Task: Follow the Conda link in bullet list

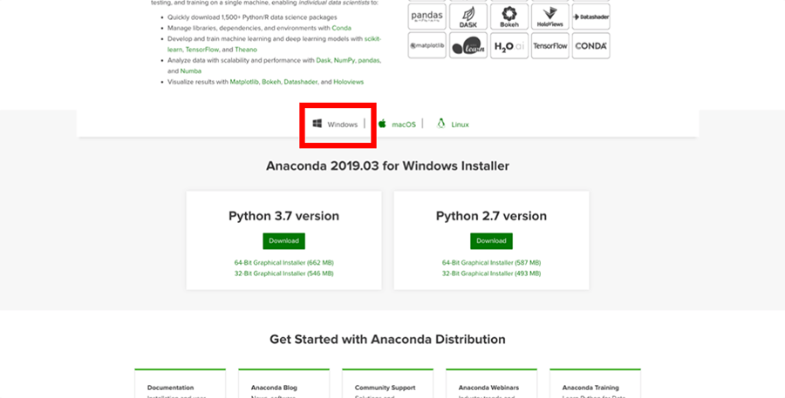Action: pyautogui.click(x=341, y=28)
